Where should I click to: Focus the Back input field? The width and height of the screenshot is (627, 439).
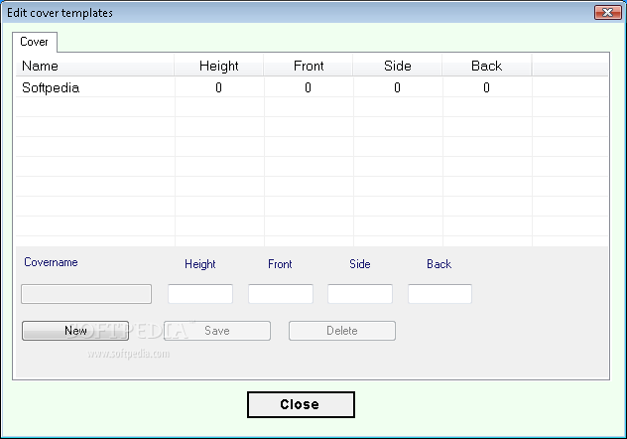pyautogui.click(x=439, y=294)
